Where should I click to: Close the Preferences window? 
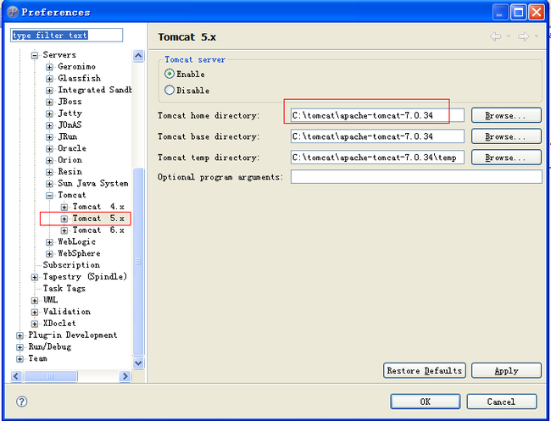point(537,13)
